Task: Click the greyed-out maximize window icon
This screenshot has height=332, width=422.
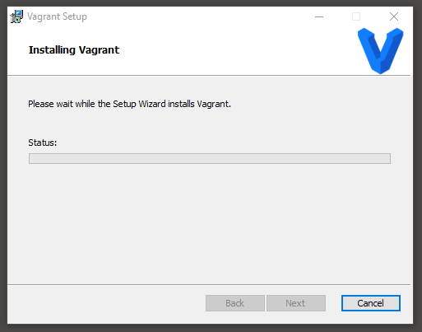Action: [x=356, y=16]
